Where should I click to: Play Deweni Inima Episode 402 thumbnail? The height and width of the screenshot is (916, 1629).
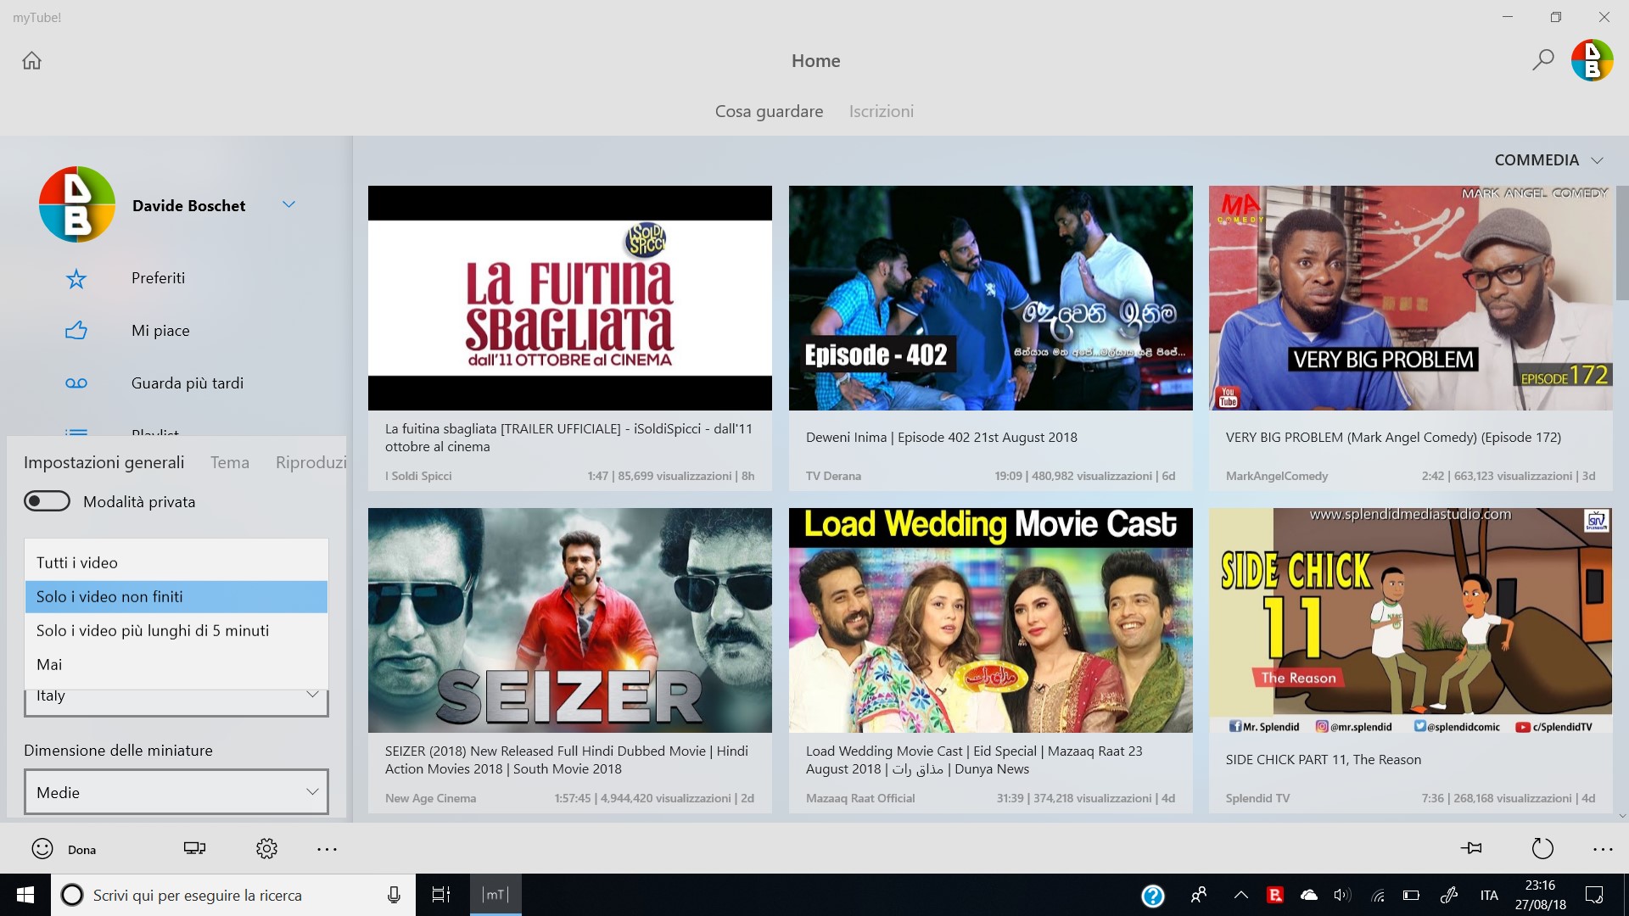tap(991, 298)
